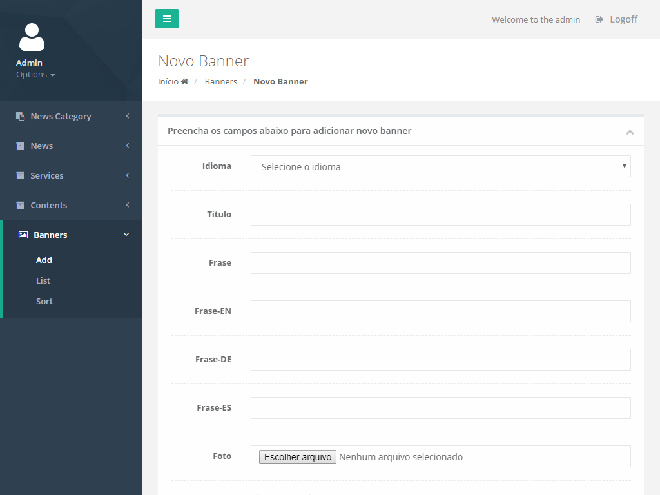Go to Banners breadcrumb link
This screenshot has width=660, height=495.
221,81
